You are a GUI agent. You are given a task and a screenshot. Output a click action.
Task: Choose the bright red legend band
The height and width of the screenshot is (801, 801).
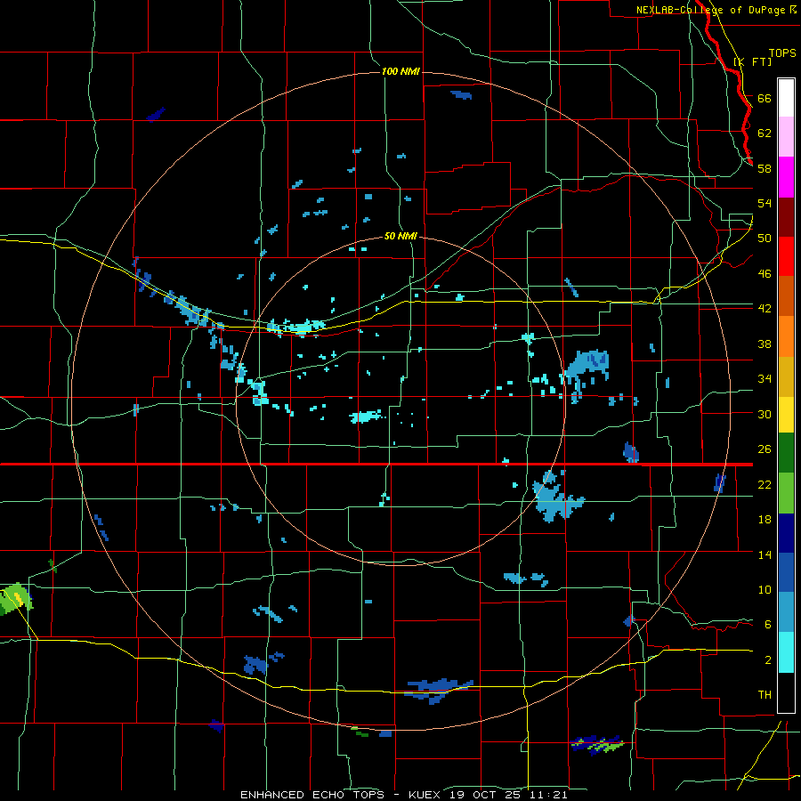point(786,256)
